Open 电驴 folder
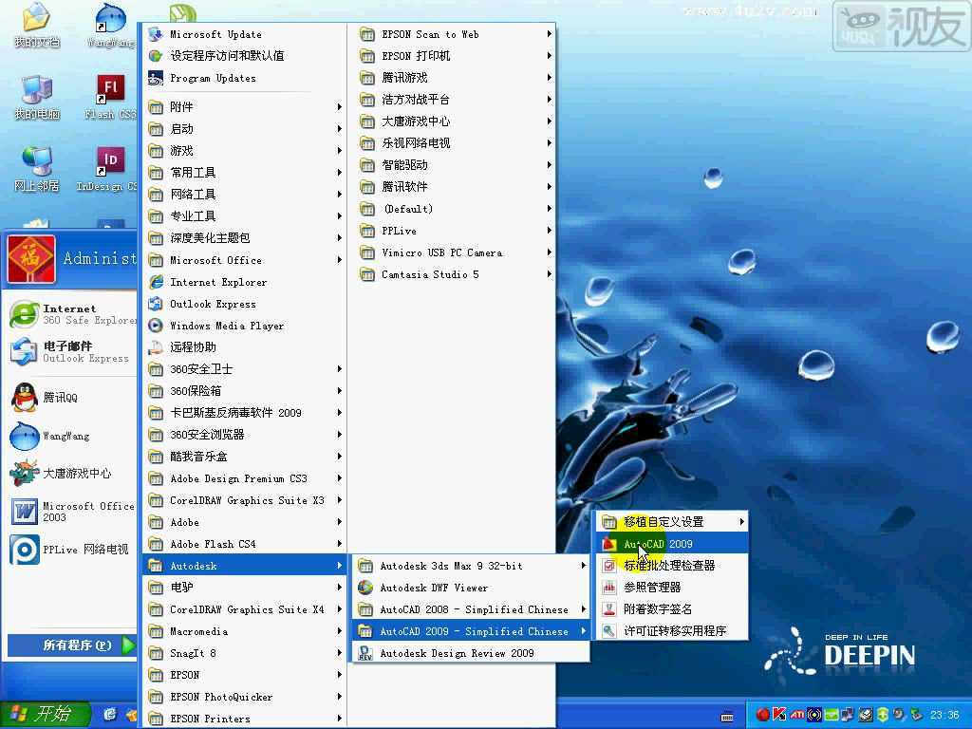Image resolution: width=972 pixels, height=729 pixels. 244,587
